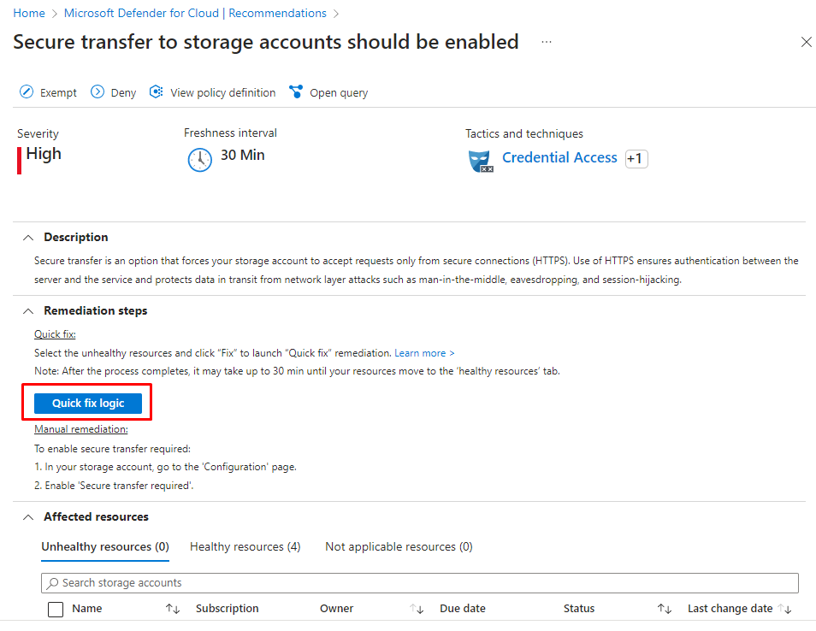Open View policy definition icon
Image resolution: width=816 pixels, height=631 pixels.
coord(156,92)
